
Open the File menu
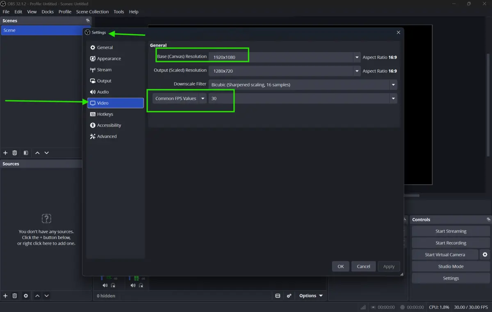point(6,11)
